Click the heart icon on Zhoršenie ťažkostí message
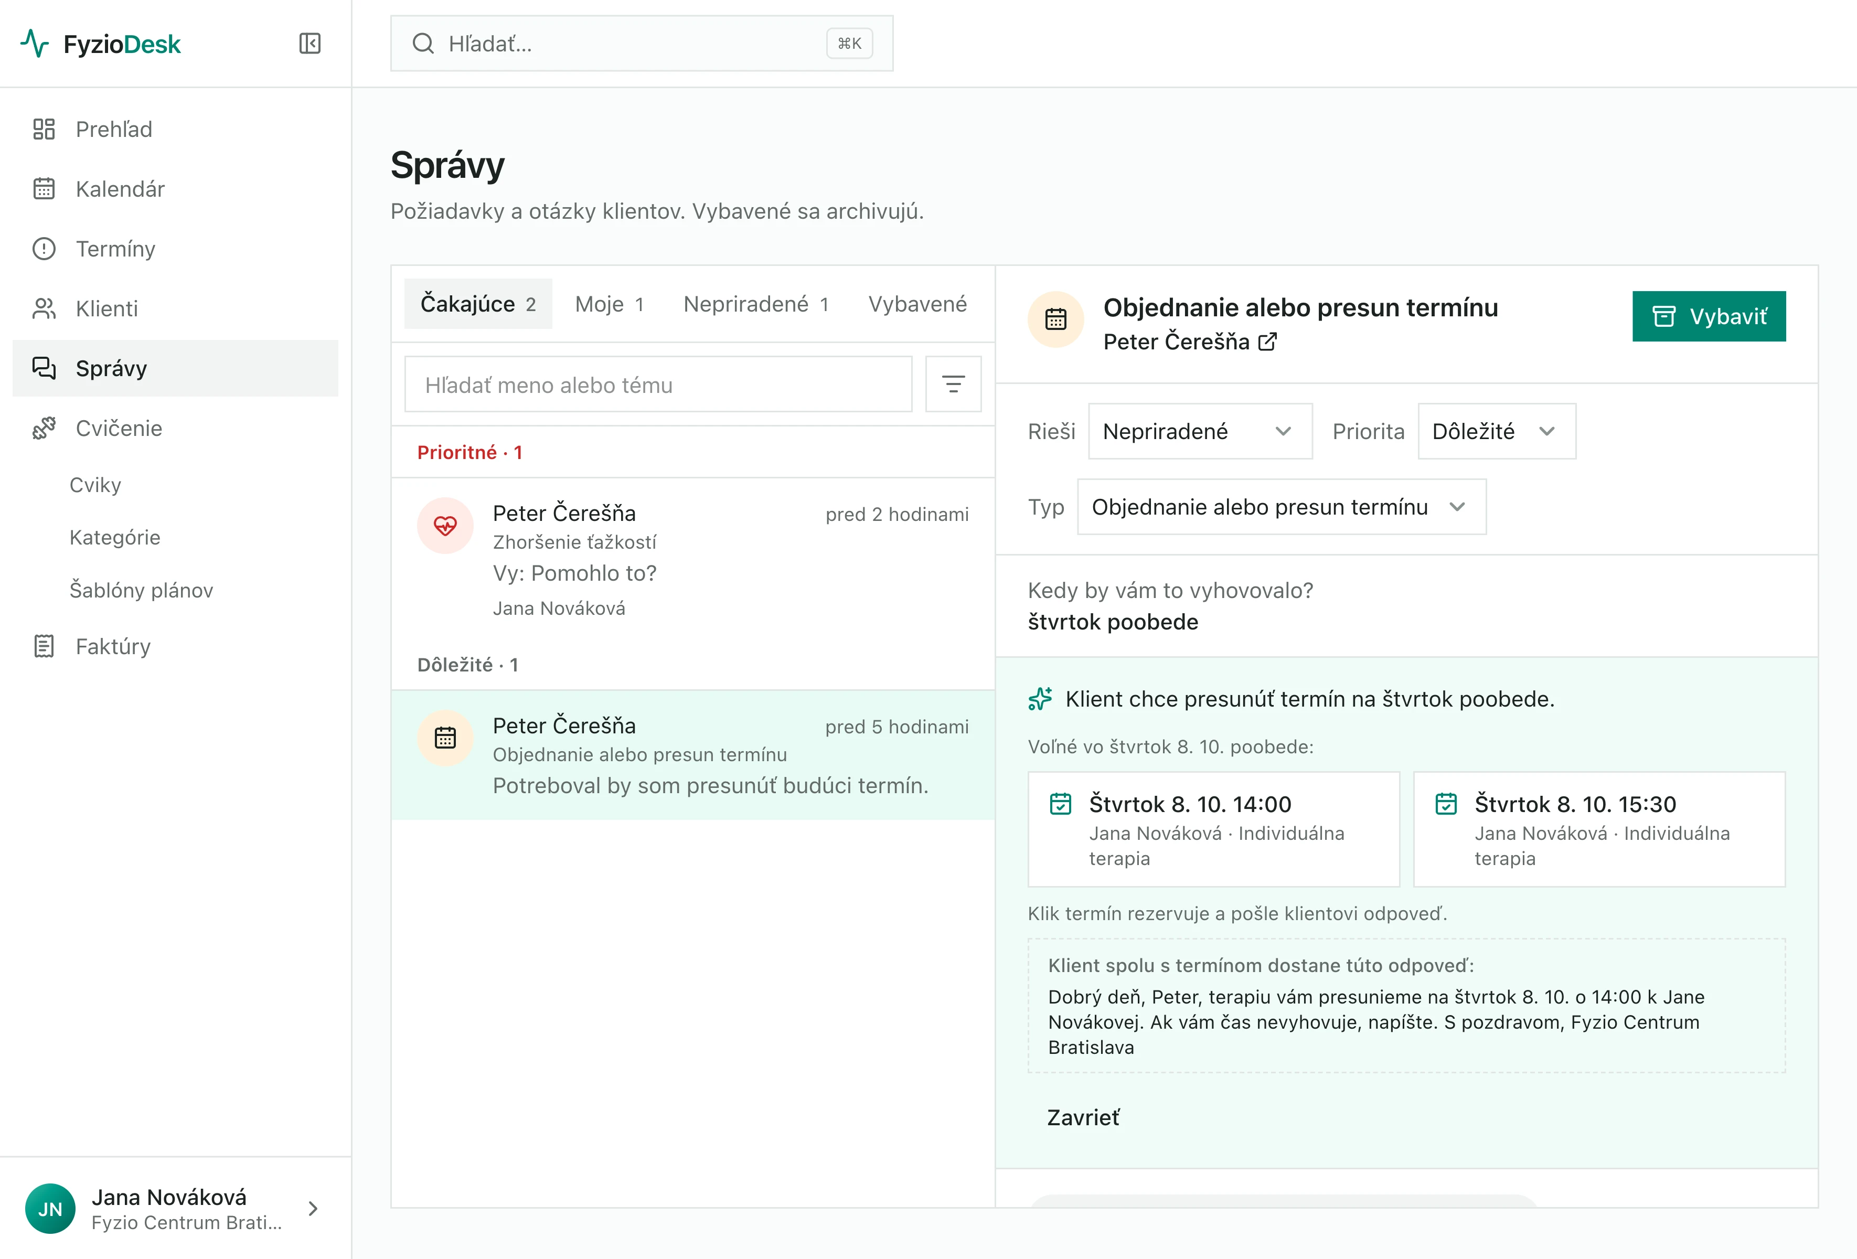Image resolution: width=1857 pixels, height=1259 pixels. coord(445,526)
